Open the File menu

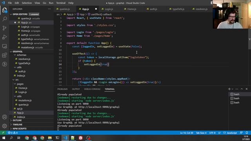click(10, 3)
